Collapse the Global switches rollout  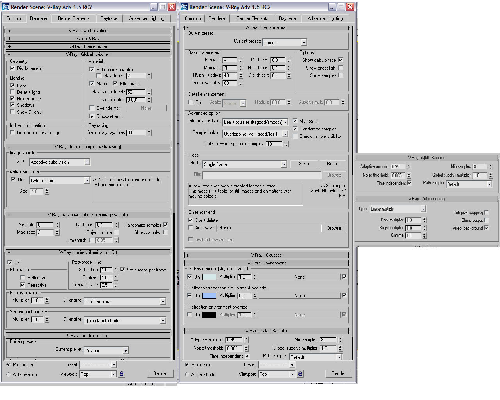[x=88, y=54]
